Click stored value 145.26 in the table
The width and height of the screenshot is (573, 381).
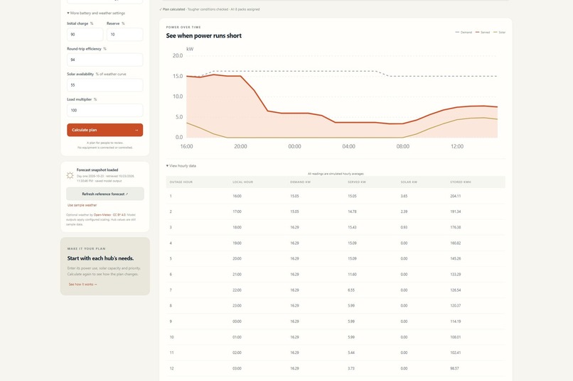(x=455, y=259)
